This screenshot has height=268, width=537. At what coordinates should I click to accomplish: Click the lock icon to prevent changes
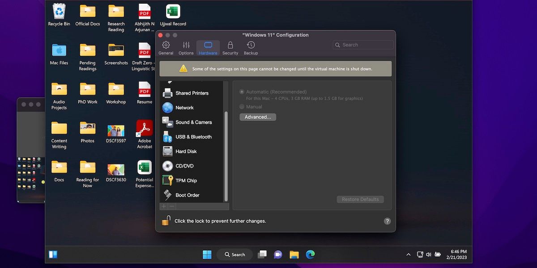[166, 221]
